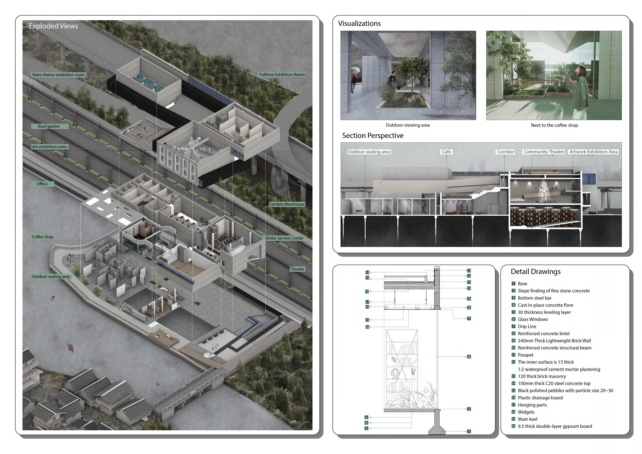Screen dimensions: 642x454
Task: Click the Cafe section label
Action: pos(446,152)
